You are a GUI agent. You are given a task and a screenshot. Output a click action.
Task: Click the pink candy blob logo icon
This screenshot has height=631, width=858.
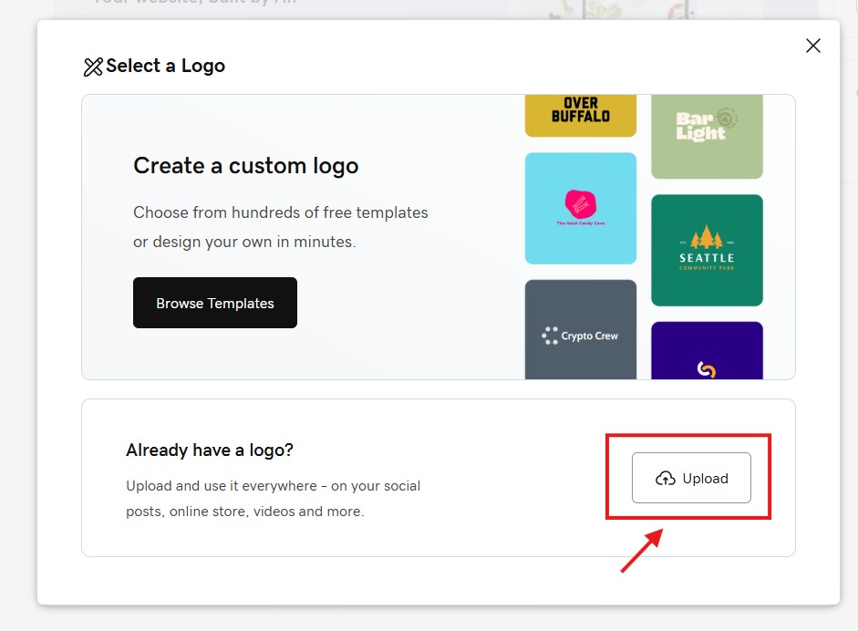(580, 203)
